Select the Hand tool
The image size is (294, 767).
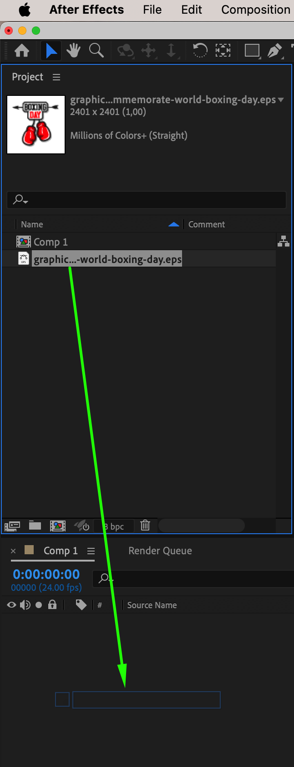(73, 50)
